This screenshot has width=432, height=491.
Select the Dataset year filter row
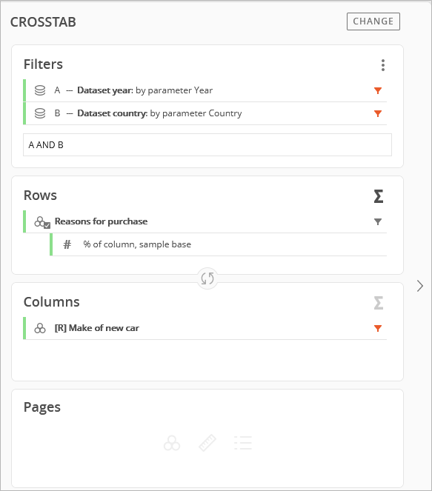205,90
